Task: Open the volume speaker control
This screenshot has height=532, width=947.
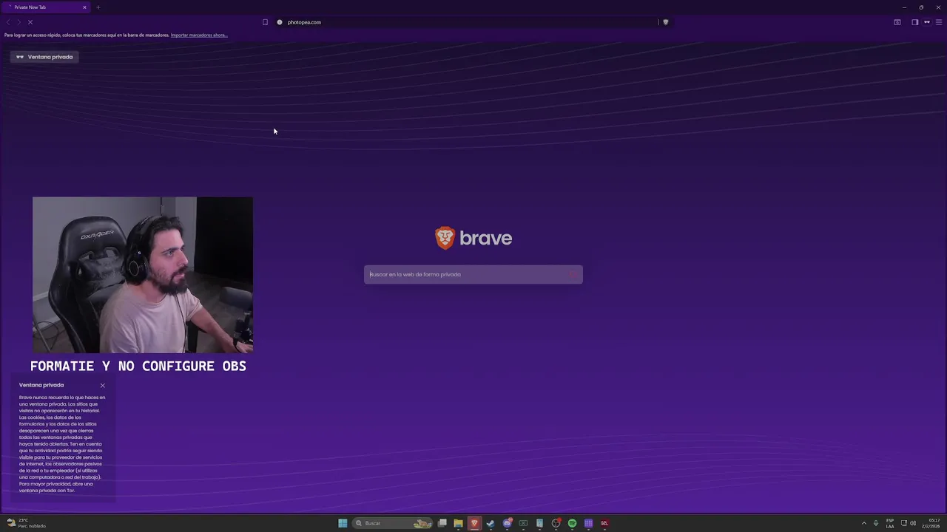Action: point(913,523)
